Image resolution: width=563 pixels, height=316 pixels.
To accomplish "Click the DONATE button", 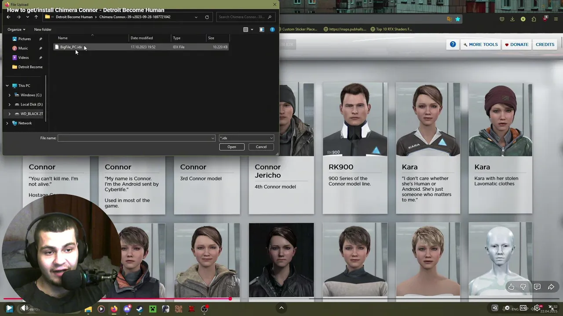I will click(x=516, y=44).
